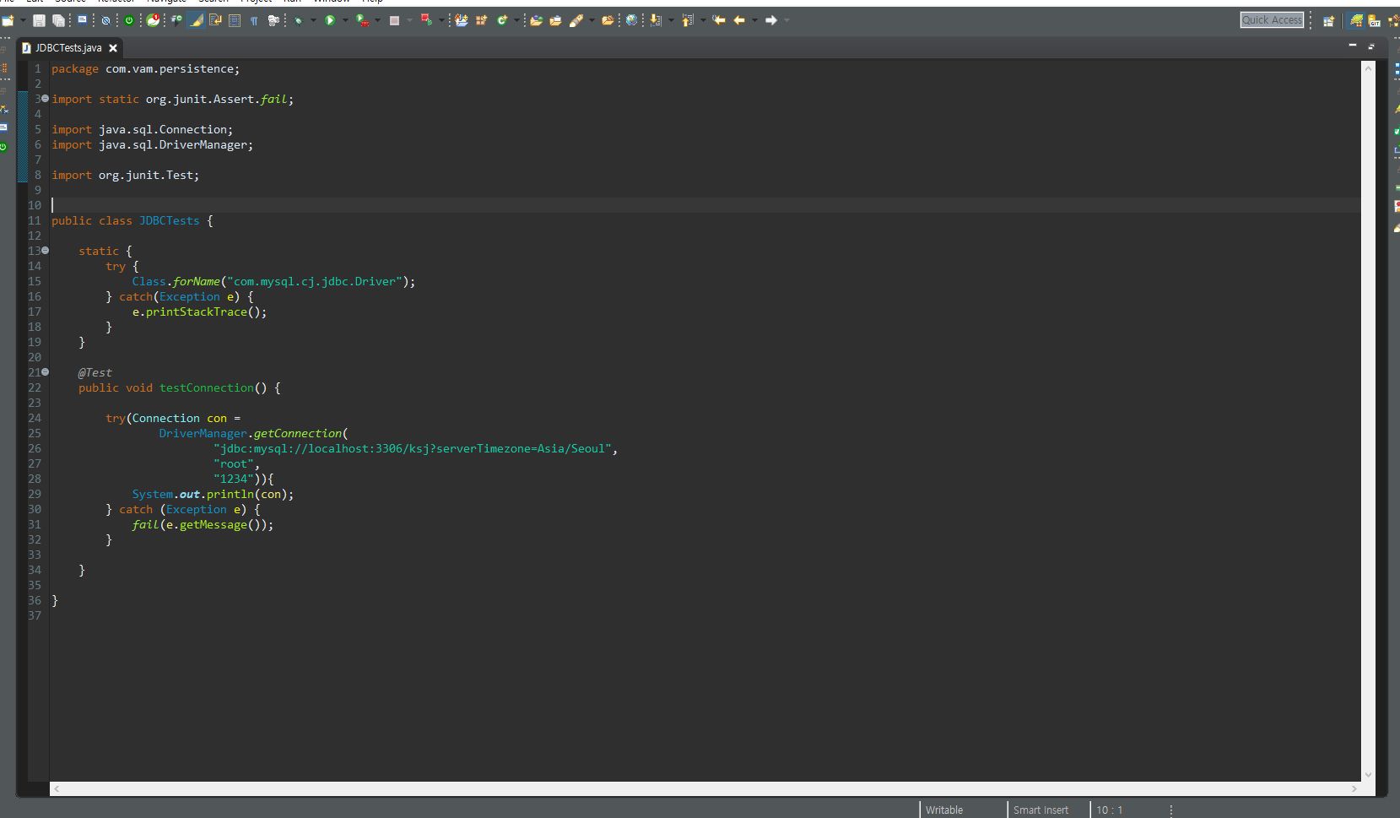Click the gray Stop square icon
The image size is (1400, 818).
click(394, 20)
